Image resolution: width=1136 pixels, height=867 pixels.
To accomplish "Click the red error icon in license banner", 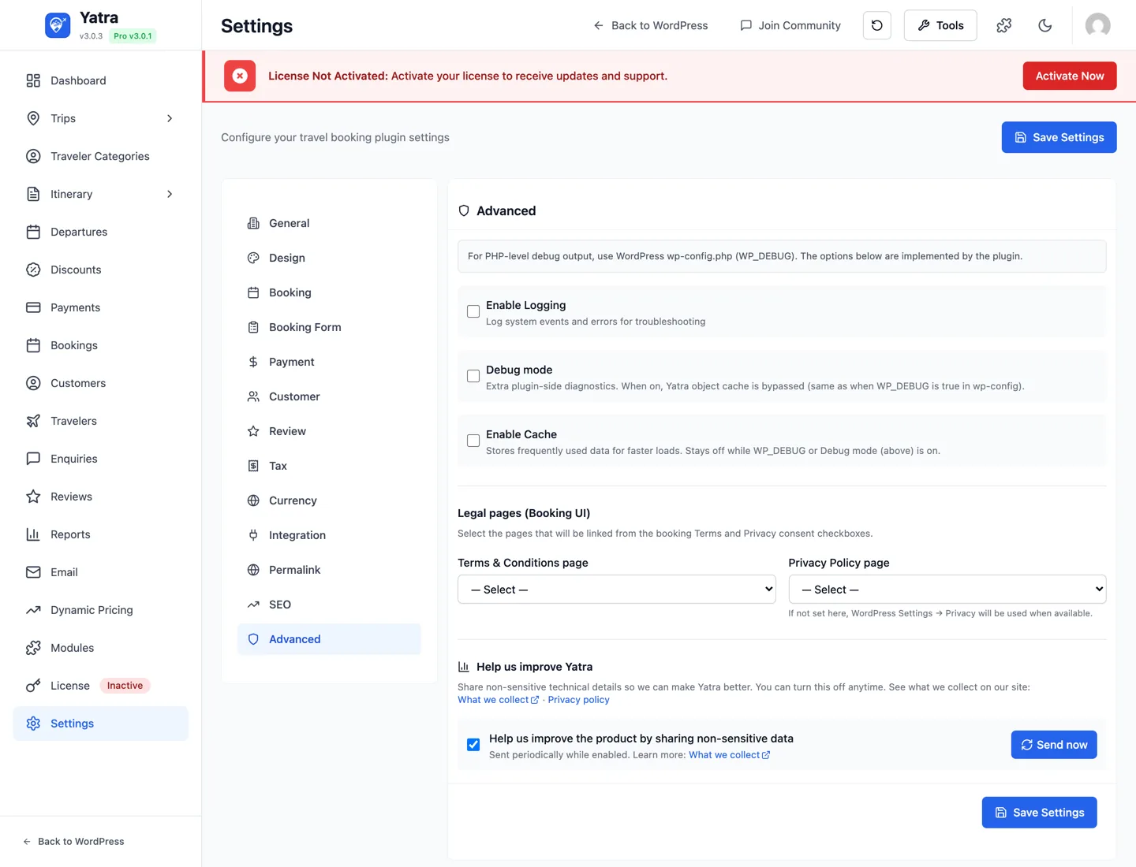I will pyautogui.click(x=240, y=76).
